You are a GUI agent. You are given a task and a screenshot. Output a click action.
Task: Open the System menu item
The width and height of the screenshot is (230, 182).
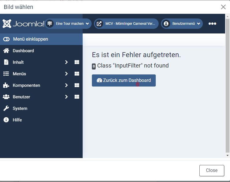[x=20, y=108]
